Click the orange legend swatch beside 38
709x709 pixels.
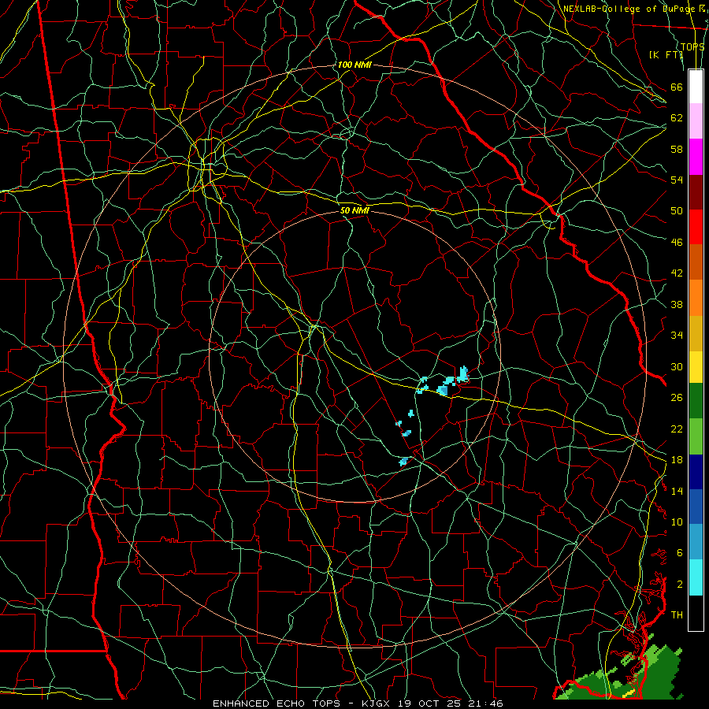point(696,298)
